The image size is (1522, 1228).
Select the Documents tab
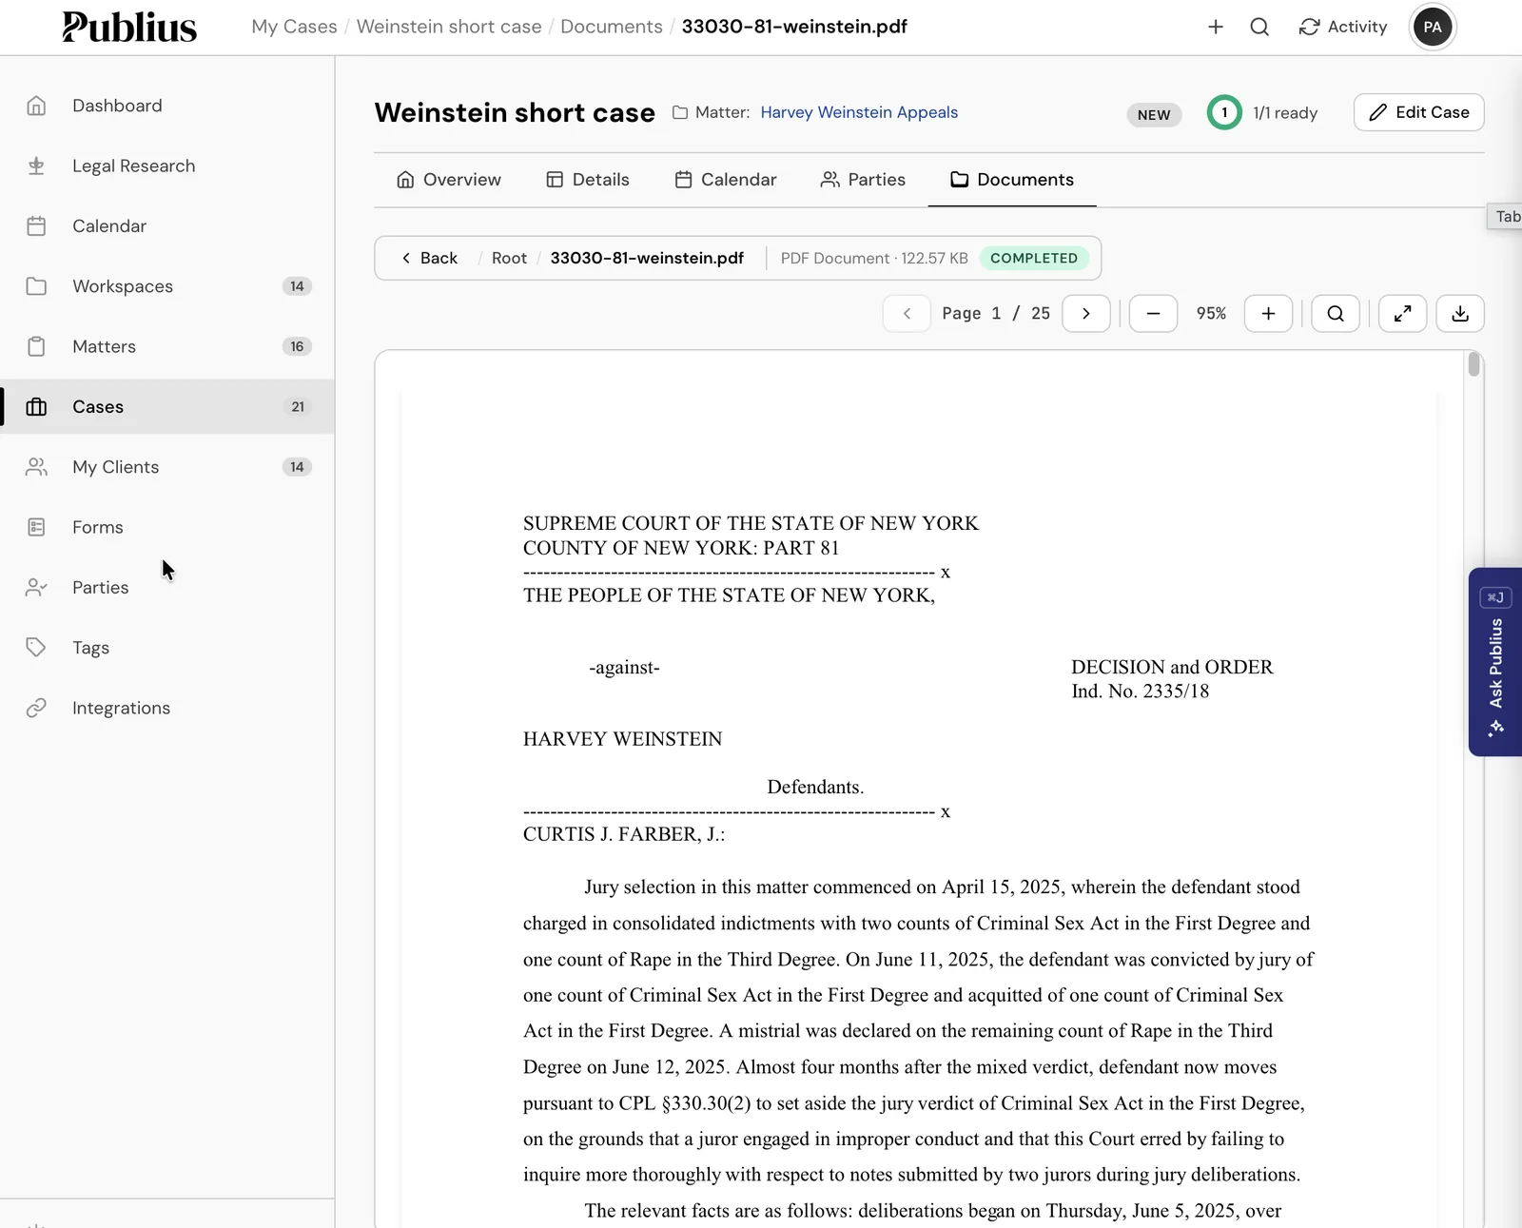pos(1012,180)
